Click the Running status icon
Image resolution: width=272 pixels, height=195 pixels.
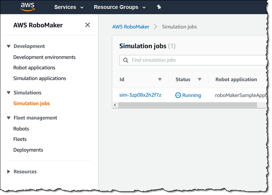(x=178, y=95)
